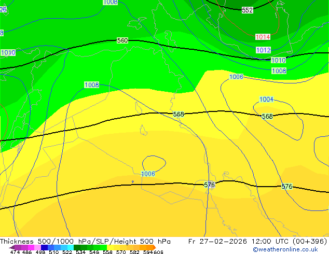Pick the dark navy blue legend swatch
Viewport: 329px width, 254px height.
44,247
